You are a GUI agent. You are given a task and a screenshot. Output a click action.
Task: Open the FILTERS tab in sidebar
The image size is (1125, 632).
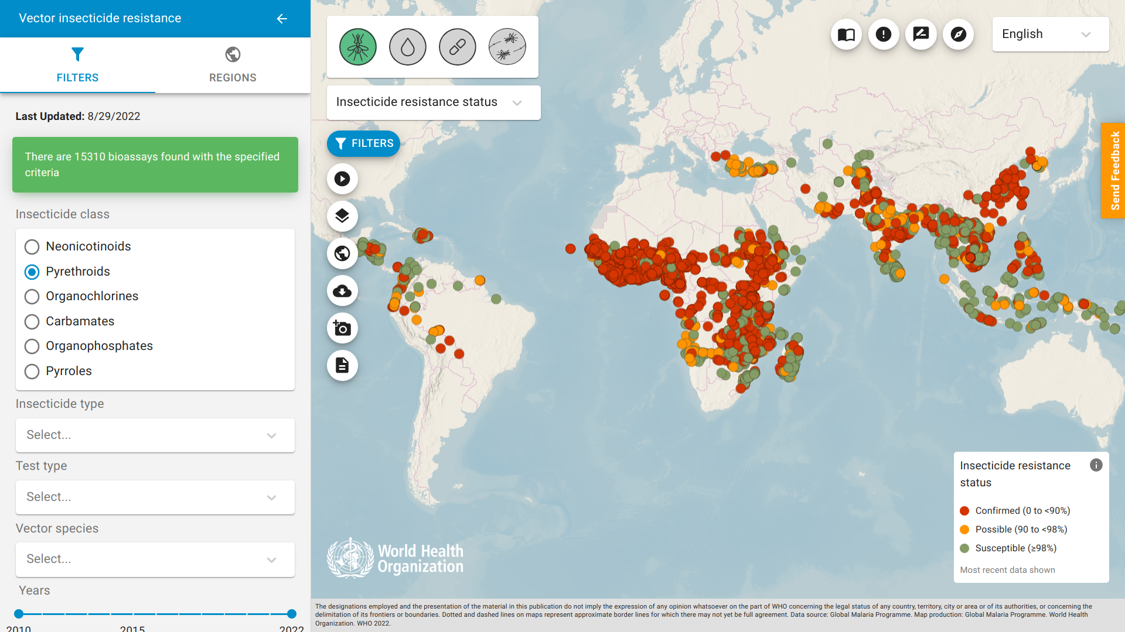(x=77, y=65)
